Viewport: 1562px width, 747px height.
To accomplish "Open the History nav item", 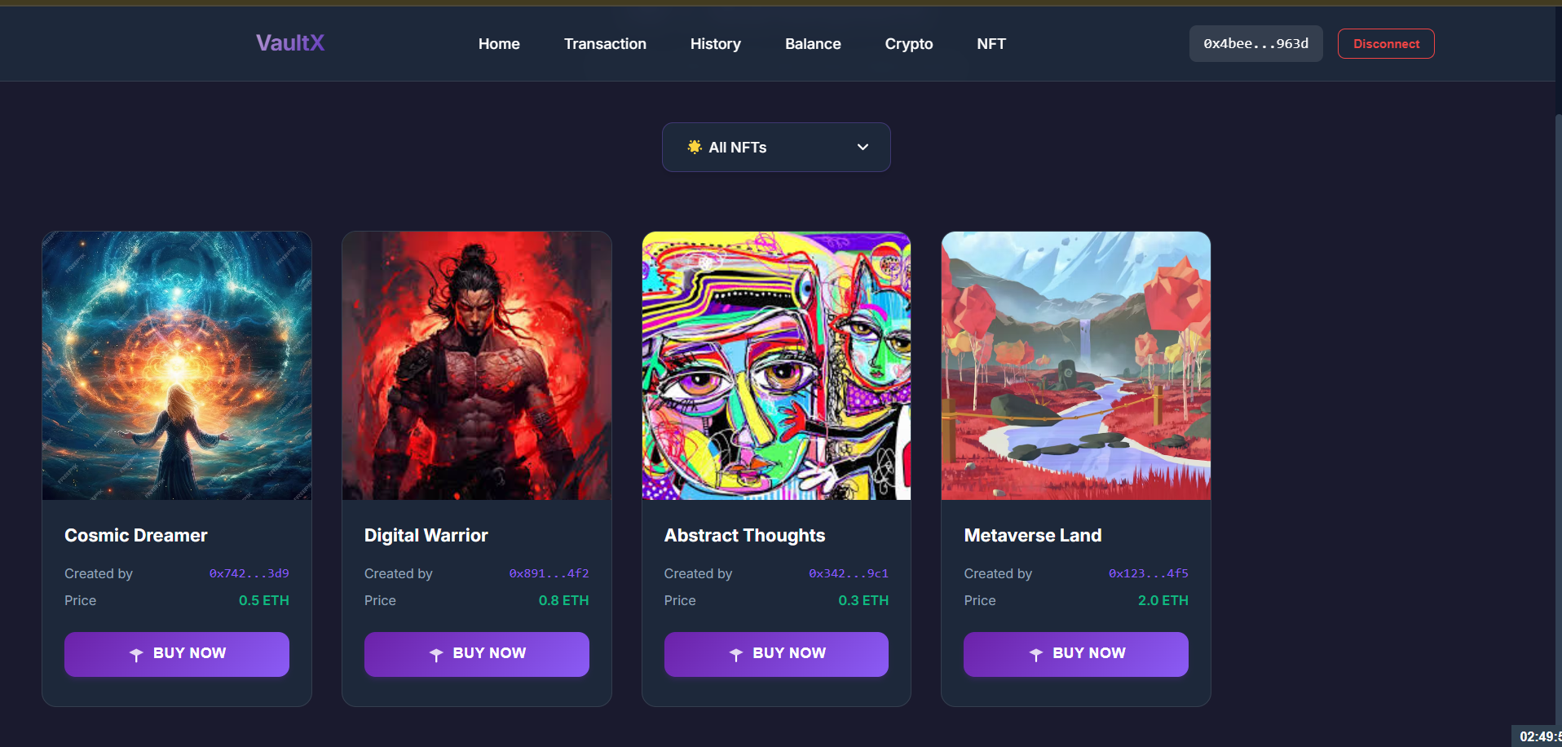I will 716,44.
